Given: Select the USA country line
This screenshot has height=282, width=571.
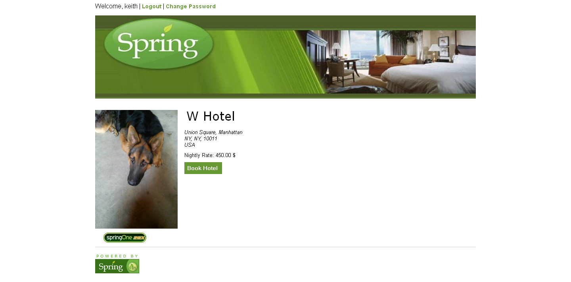Looking at the screenshot, I should [190, 145].
